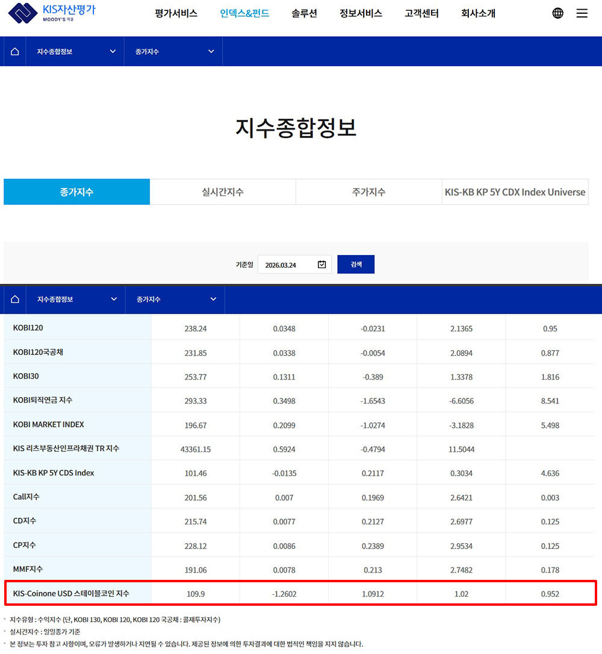The width and height of the screenshot is (602, 654).
Task: Click value 4.636 in CDS Index row
Action: 550,473
